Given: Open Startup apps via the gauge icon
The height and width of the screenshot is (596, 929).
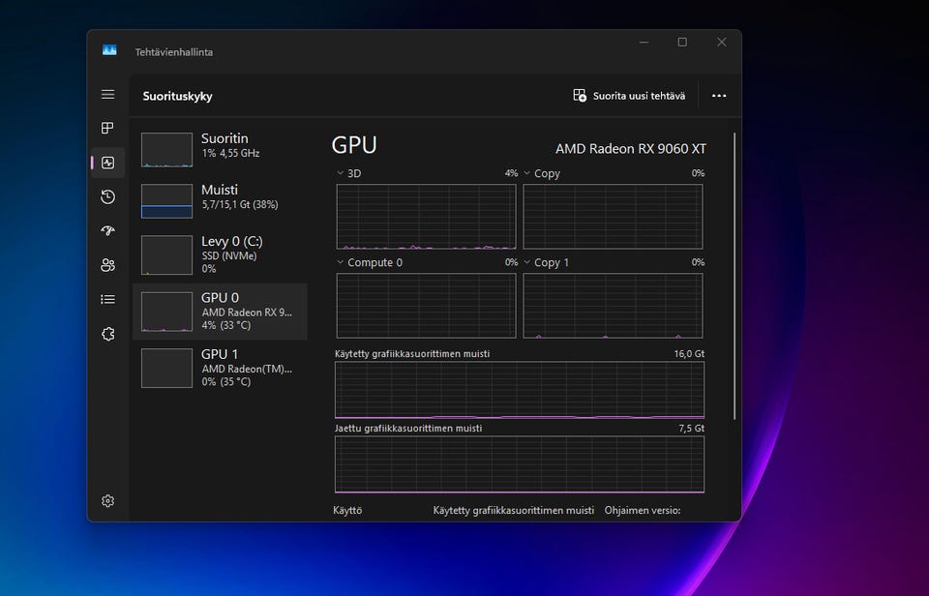Looking at the screenshot, I should click(x=107, y=230).
